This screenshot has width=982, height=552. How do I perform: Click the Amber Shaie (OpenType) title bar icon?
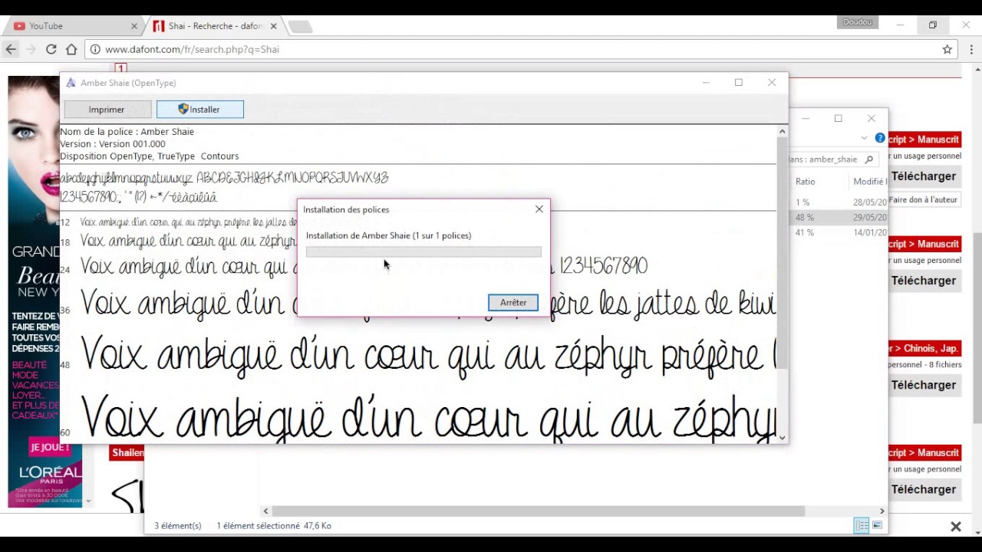[x=71, y=83]
